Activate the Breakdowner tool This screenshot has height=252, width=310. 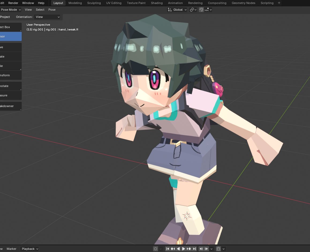(11, 106)
